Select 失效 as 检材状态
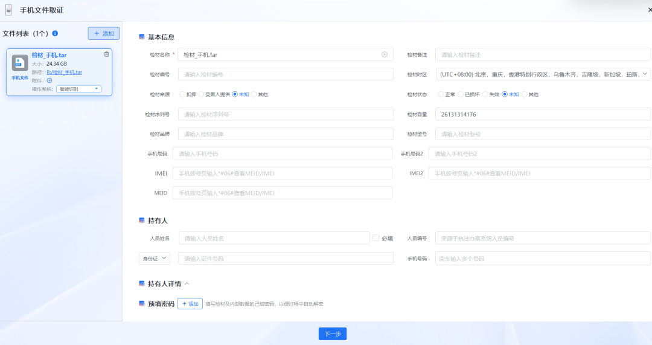The height and width of the screenshot is (345, 652). [x=485, y=94]
